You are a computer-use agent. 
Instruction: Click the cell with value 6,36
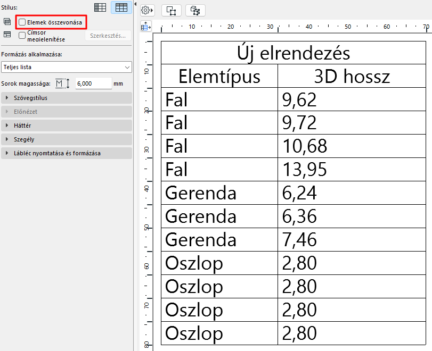(352, 216)
